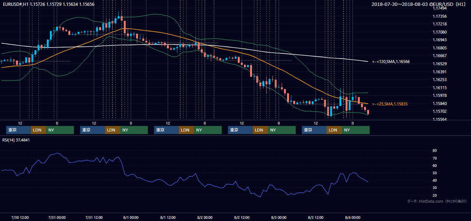The image size is (471, 221).
Task: Click price axis value 1.16529
Action: click(440, 64)
